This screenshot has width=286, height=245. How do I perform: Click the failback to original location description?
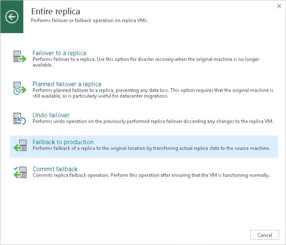pyautogui.click(x=151, y=148)
